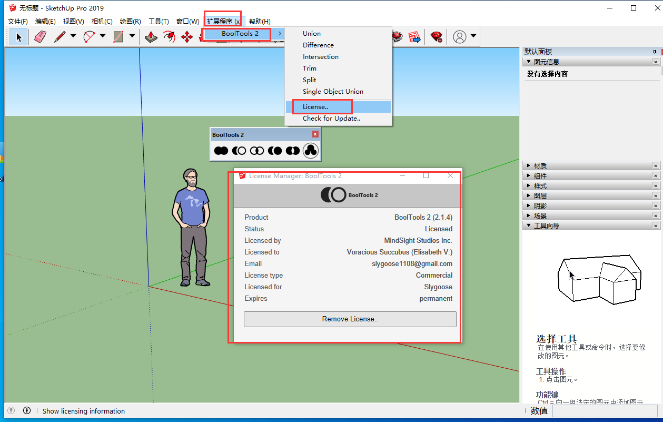Open the 3D Warehouse toolbar icon

[398, 36]
